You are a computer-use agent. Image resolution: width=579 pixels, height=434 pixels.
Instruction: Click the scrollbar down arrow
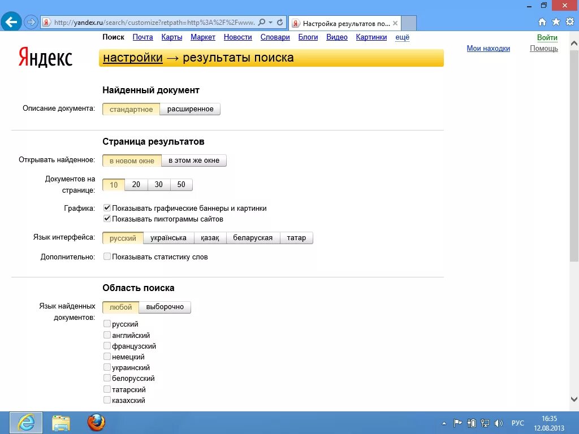[x=574, y=399]
